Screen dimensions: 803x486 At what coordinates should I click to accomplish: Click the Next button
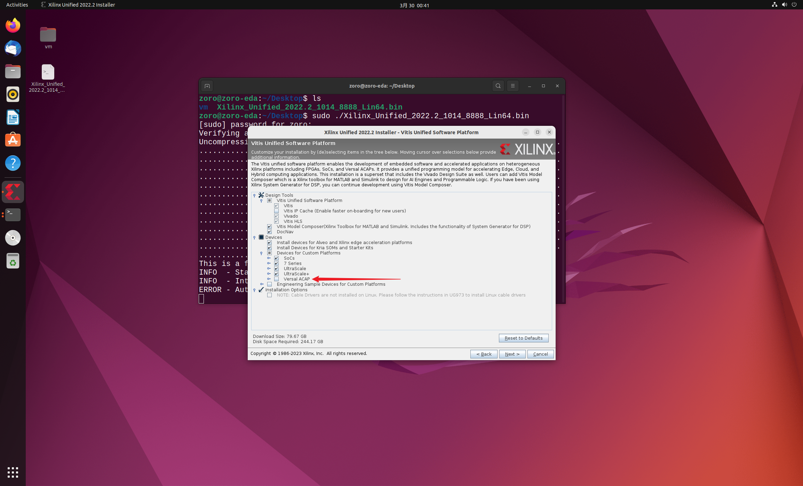coord(512,354)
